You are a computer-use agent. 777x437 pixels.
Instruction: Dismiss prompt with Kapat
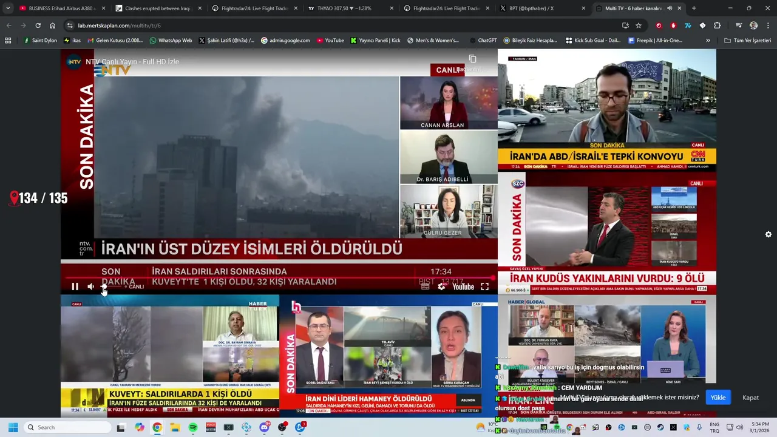[751, 398]
